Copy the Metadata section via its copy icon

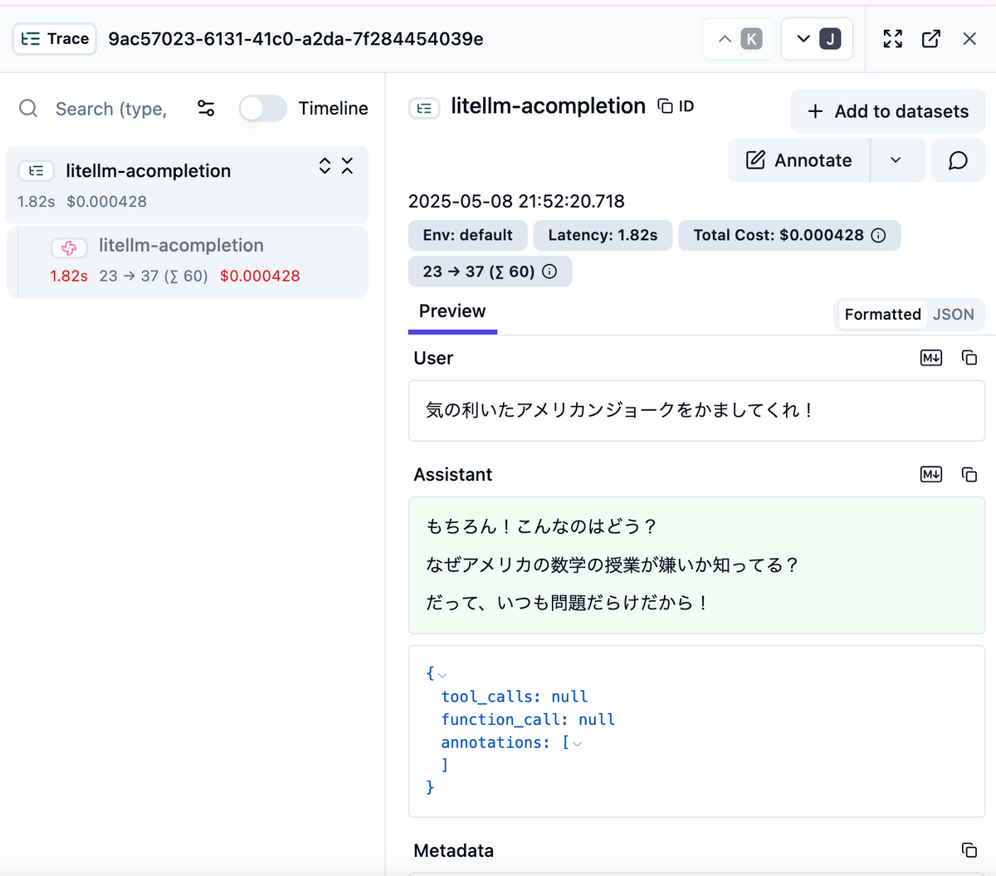click(969, 850)
